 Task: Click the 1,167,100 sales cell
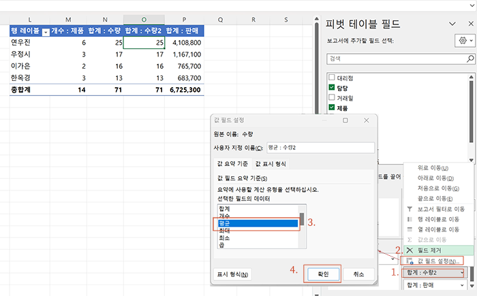[185, 54]
